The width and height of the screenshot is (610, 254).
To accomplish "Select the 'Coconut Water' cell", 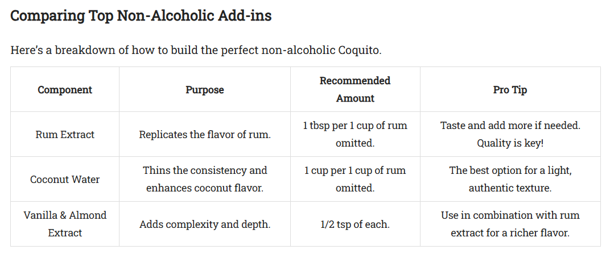I will pos(65,180).
